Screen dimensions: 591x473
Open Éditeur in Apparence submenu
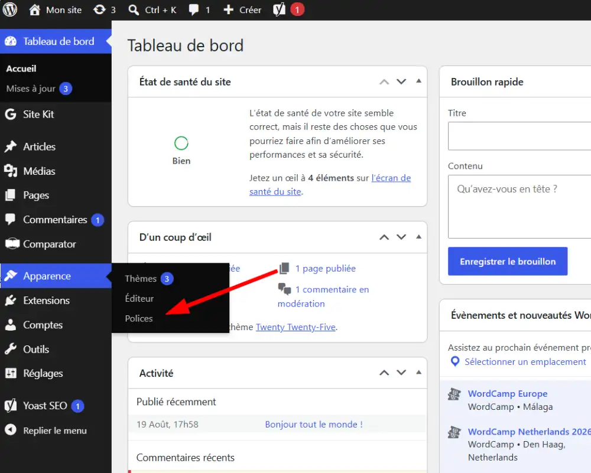pos(139,298)
